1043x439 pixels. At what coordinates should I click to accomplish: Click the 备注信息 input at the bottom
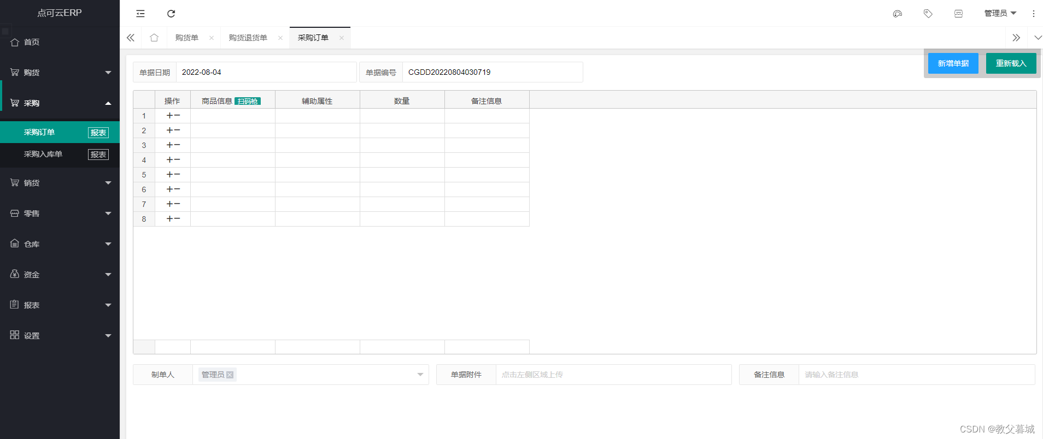[917, 375]
